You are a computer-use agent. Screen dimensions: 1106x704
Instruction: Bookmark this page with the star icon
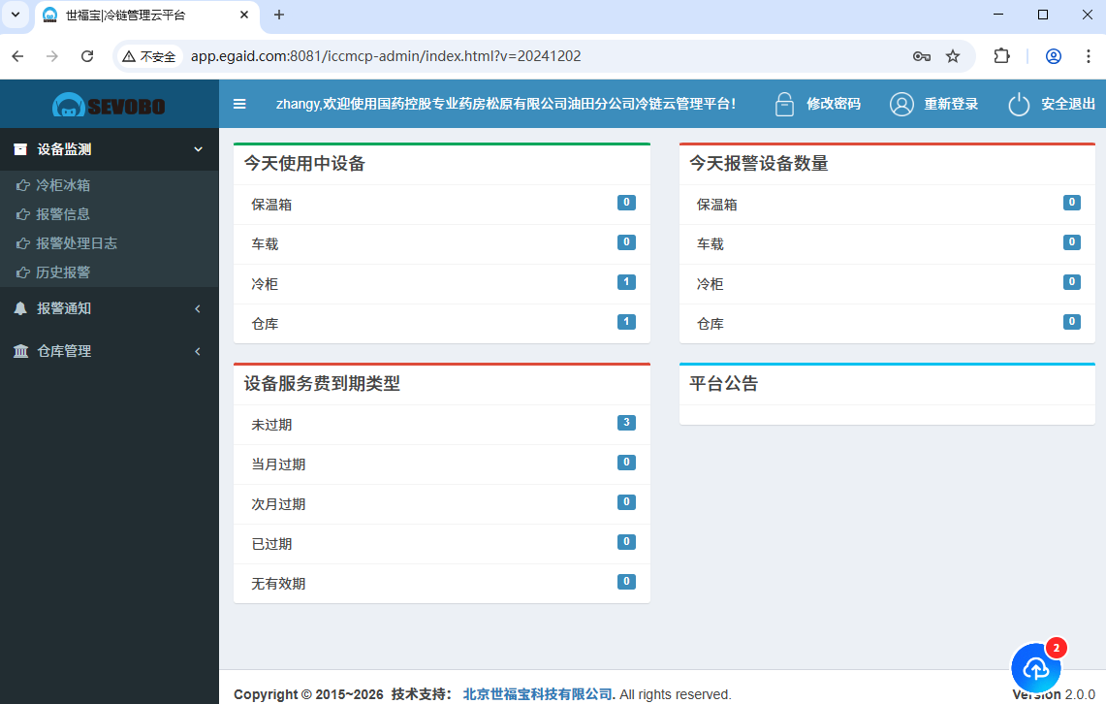[x=953, y=56]
